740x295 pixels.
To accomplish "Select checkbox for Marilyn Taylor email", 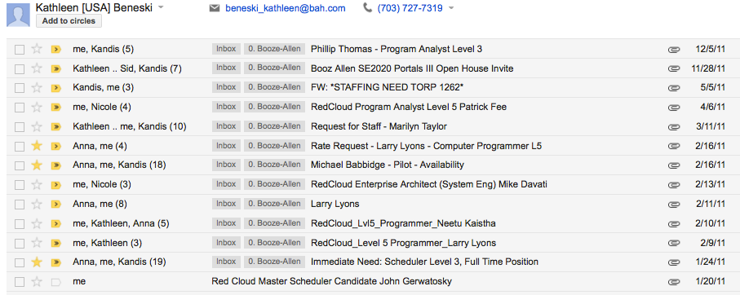I will (x=20, y=127).
